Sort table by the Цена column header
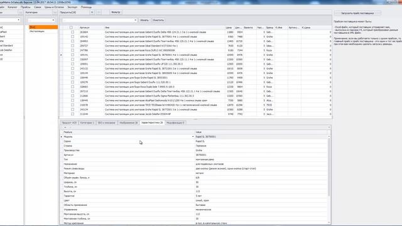 pos(229,28)
